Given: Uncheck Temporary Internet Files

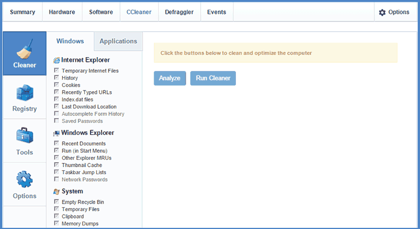Looking at the screenshot, I should pos(57,70).
